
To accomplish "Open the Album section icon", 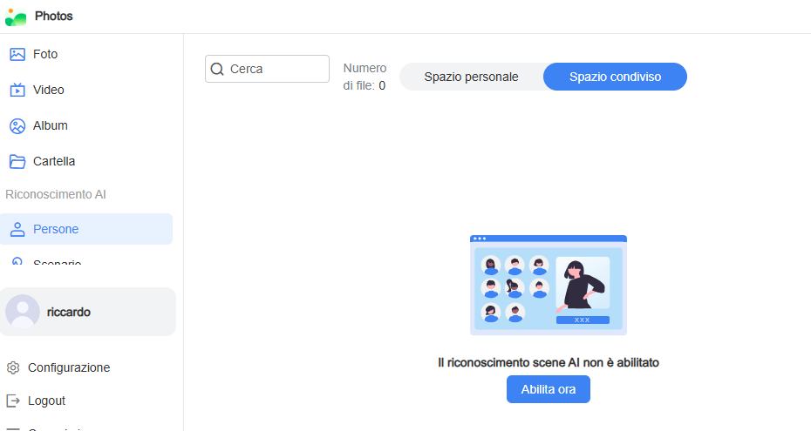I will pyautogui.click(x=17, y=126).
